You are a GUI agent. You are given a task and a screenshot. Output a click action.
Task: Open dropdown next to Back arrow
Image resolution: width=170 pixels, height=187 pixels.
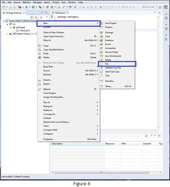[x=127, y=7]
